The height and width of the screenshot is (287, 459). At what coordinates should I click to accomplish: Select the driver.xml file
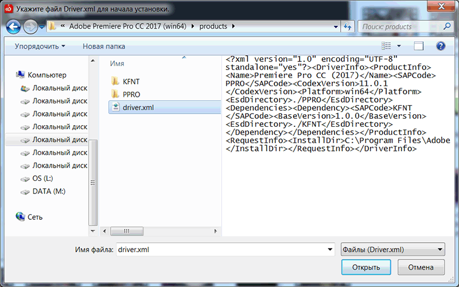point(165,107)
